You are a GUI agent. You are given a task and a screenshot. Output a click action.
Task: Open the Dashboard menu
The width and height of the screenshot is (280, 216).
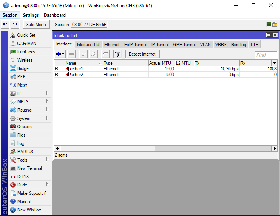pos(55,15)
